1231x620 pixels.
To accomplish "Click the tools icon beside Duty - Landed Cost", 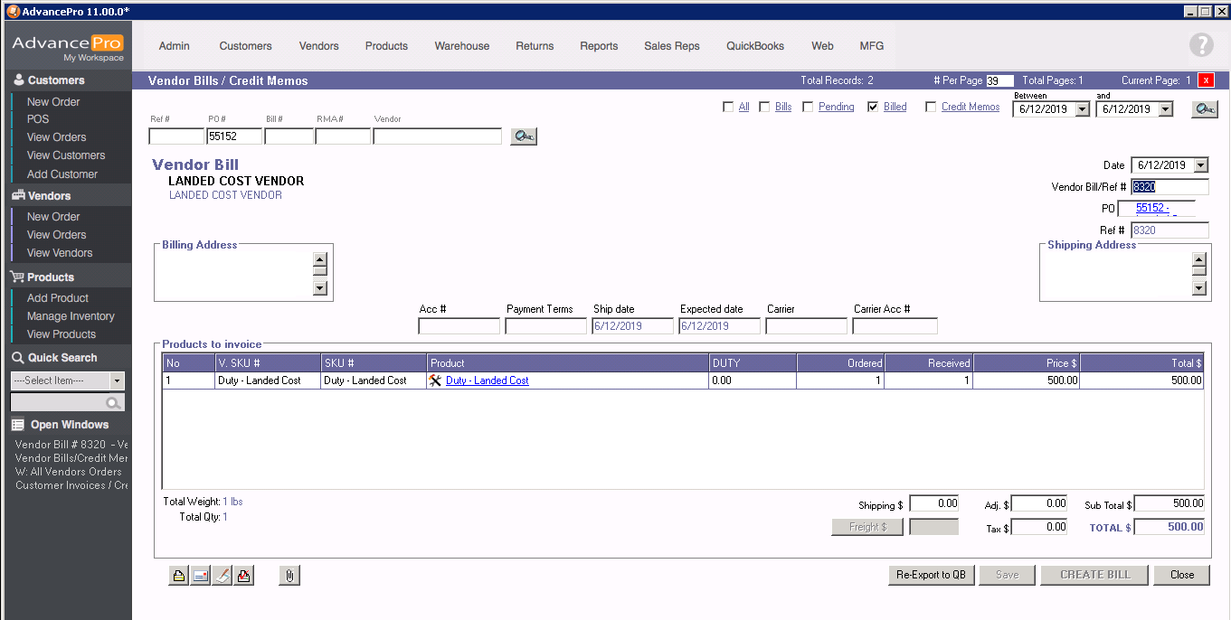I will (x=436, y=380).
